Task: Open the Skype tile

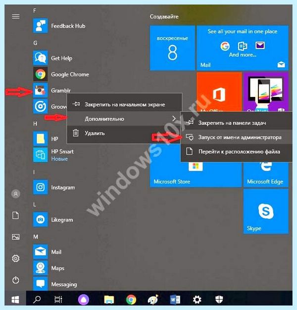Action: pyautogui.click(x=266, y=211)
